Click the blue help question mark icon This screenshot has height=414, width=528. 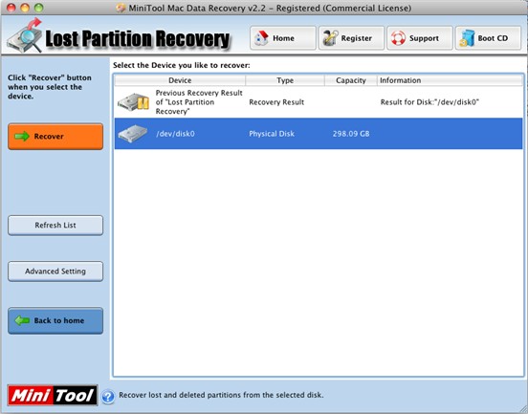click(108, 396)
